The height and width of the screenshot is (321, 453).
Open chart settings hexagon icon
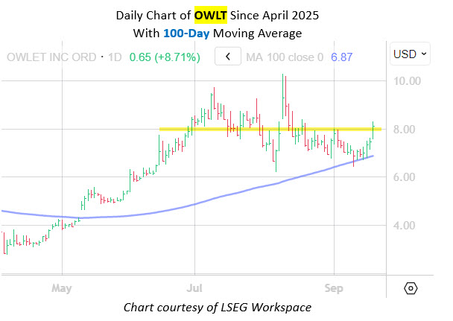[411, 288]
